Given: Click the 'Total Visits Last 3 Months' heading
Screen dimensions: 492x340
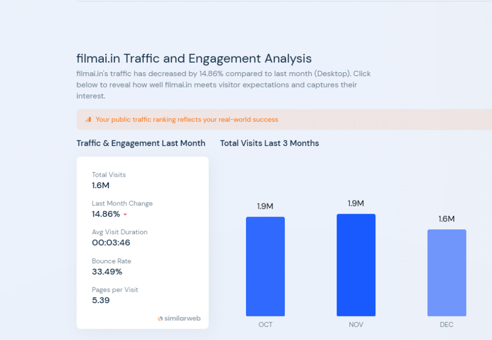Looking at the screenshot, I should tap(269, 143).
